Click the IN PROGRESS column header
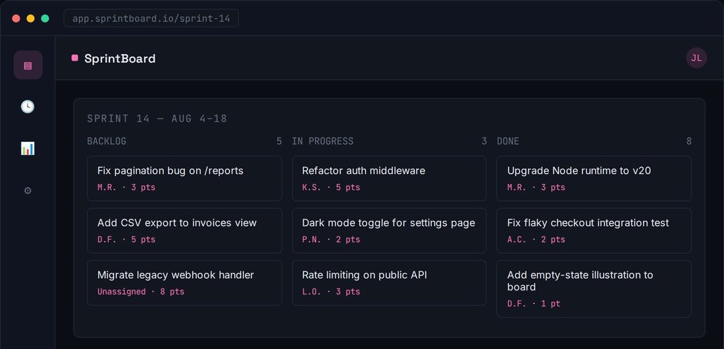 click(x=323, y=141)
